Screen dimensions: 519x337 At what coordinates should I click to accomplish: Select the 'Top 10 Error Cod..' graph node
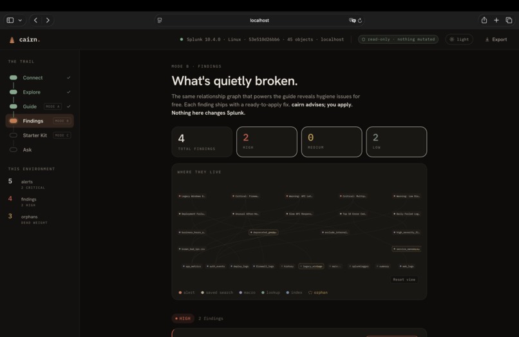(x=353, y=214)
